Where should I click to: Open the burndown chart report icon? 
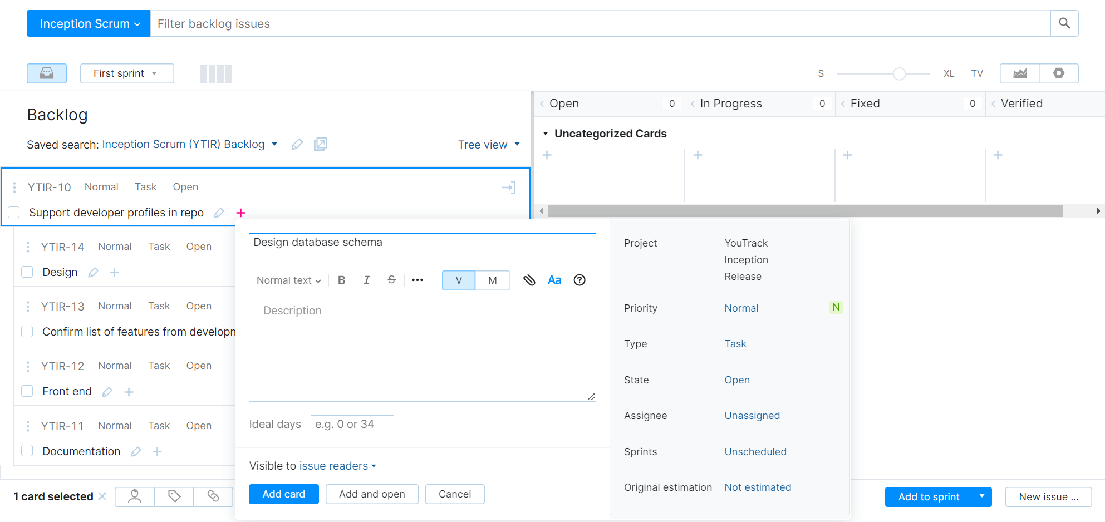click(1019, 73)
